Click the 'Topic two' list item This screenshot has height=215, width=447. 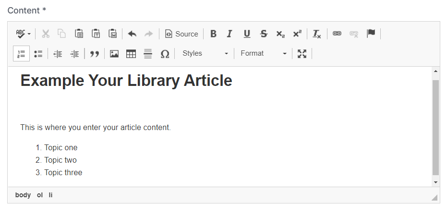pyautogui.click(x=60, y=160)
